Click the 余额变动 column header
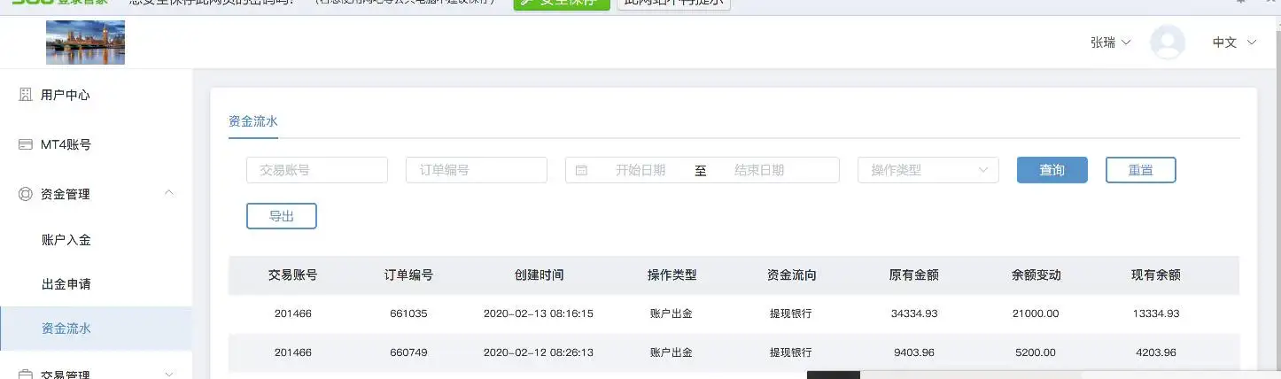This screenshot has height=379, width=1281. (1036, 275)
